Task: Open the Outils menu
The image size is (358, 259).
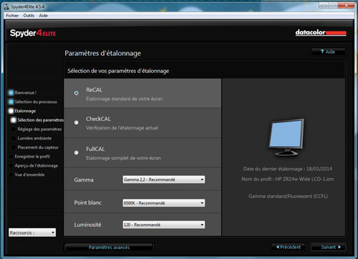Action: 29,16
